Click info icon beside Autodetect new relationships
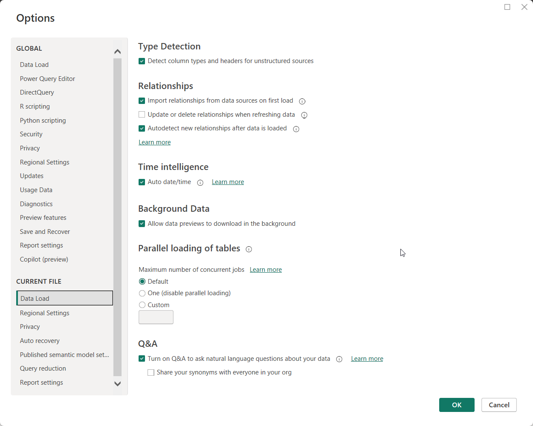The image size is (533, 426). pyautogui.click(x=296, y=129)
